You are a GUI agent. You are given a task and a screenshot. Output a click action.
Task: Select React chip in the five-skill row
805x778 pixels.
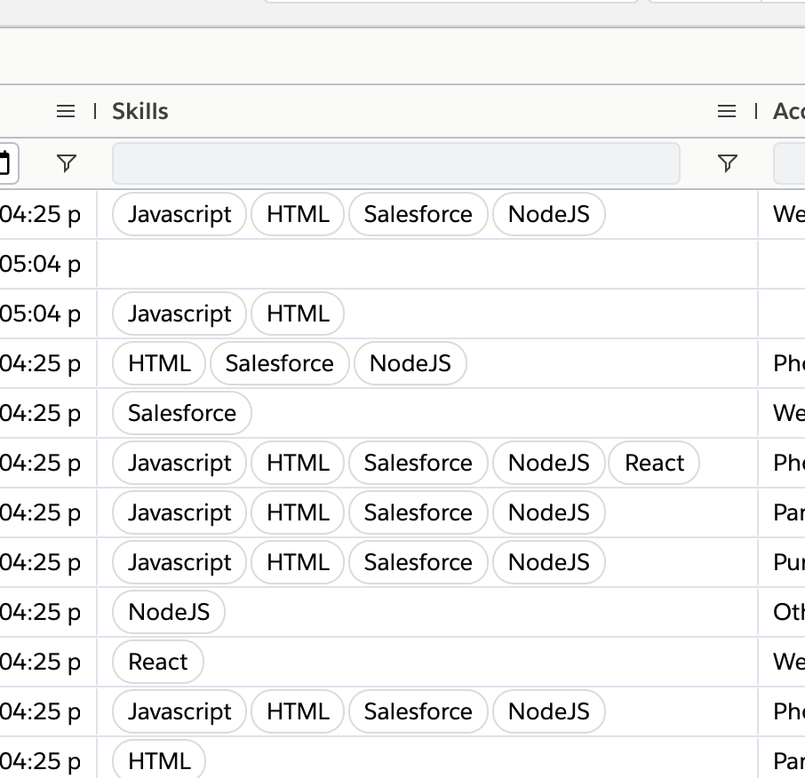pyautogui.click(x=654, y=463)
